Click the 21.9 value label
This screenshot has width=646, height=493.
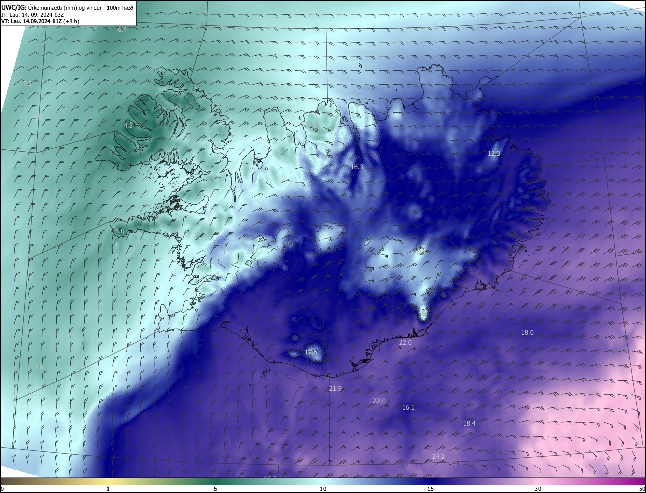click(335, 388)
